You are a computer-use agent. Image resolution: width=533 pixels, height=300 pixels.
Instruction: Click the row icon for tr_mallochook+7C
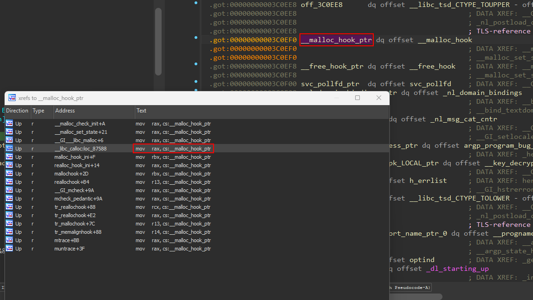pos(9,224)
